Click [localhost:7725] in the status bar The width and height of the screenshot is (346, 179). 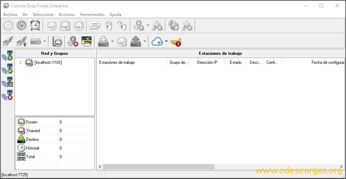click(x=15, y=175)
